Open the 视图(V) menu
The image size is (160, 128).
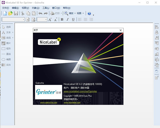coord(25,8)
